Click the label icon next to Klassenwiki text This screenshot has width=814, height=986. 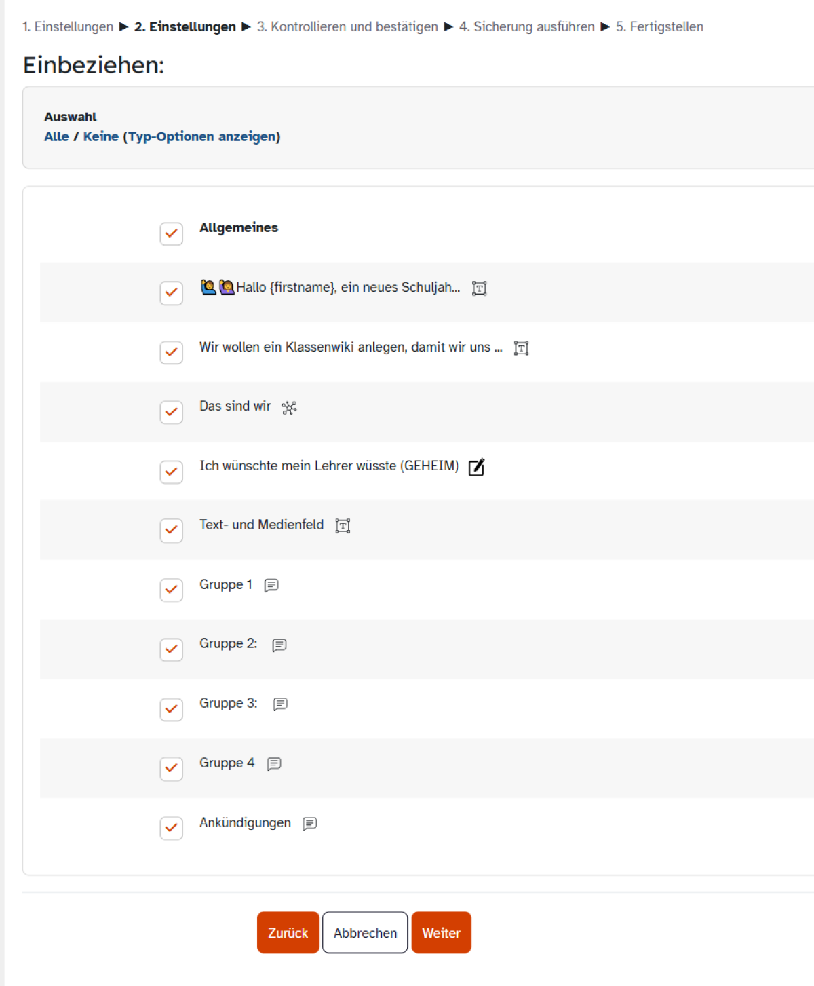tap(521, 348)
